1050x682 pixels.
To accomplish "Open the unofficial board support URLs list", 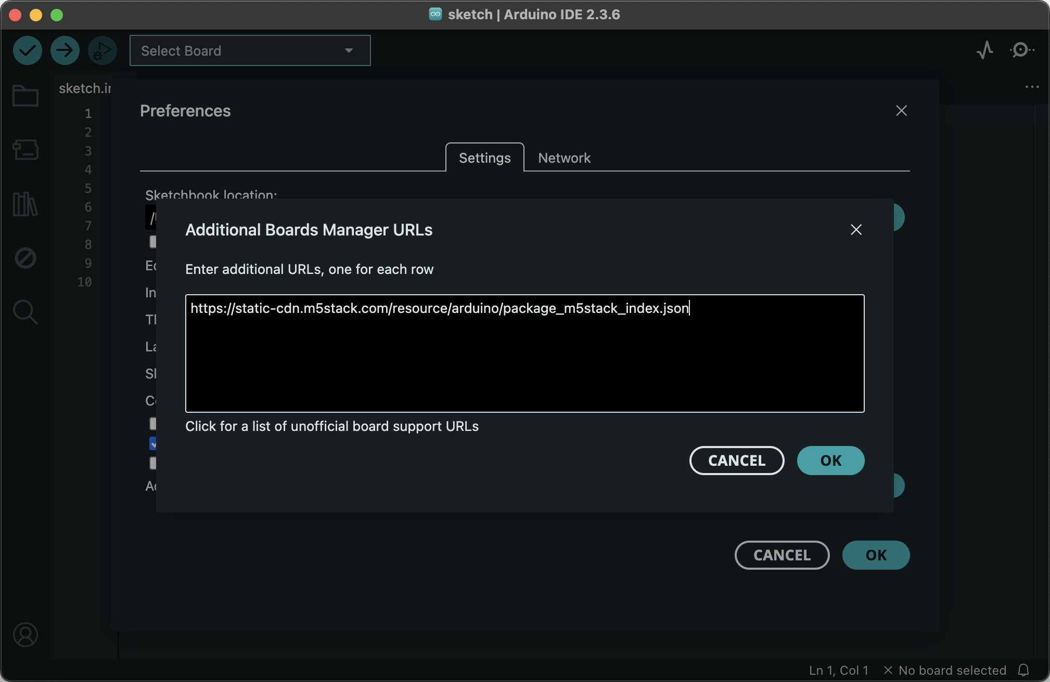I will tap(332, 426).
